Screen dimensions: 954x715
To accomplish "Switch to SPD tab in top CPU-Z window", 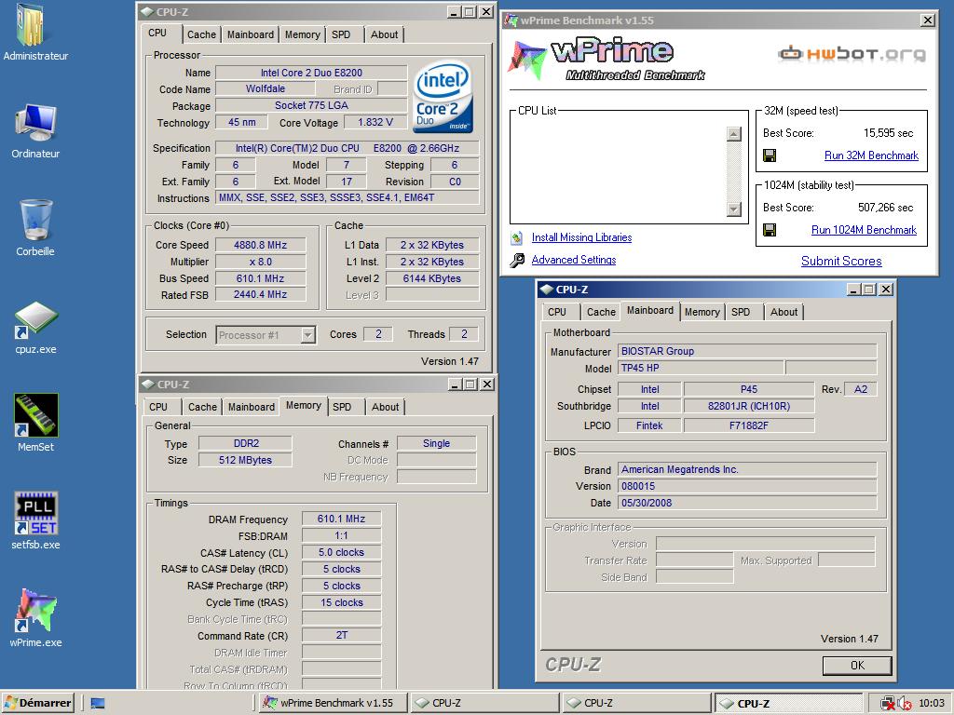I will coord(341,34).
